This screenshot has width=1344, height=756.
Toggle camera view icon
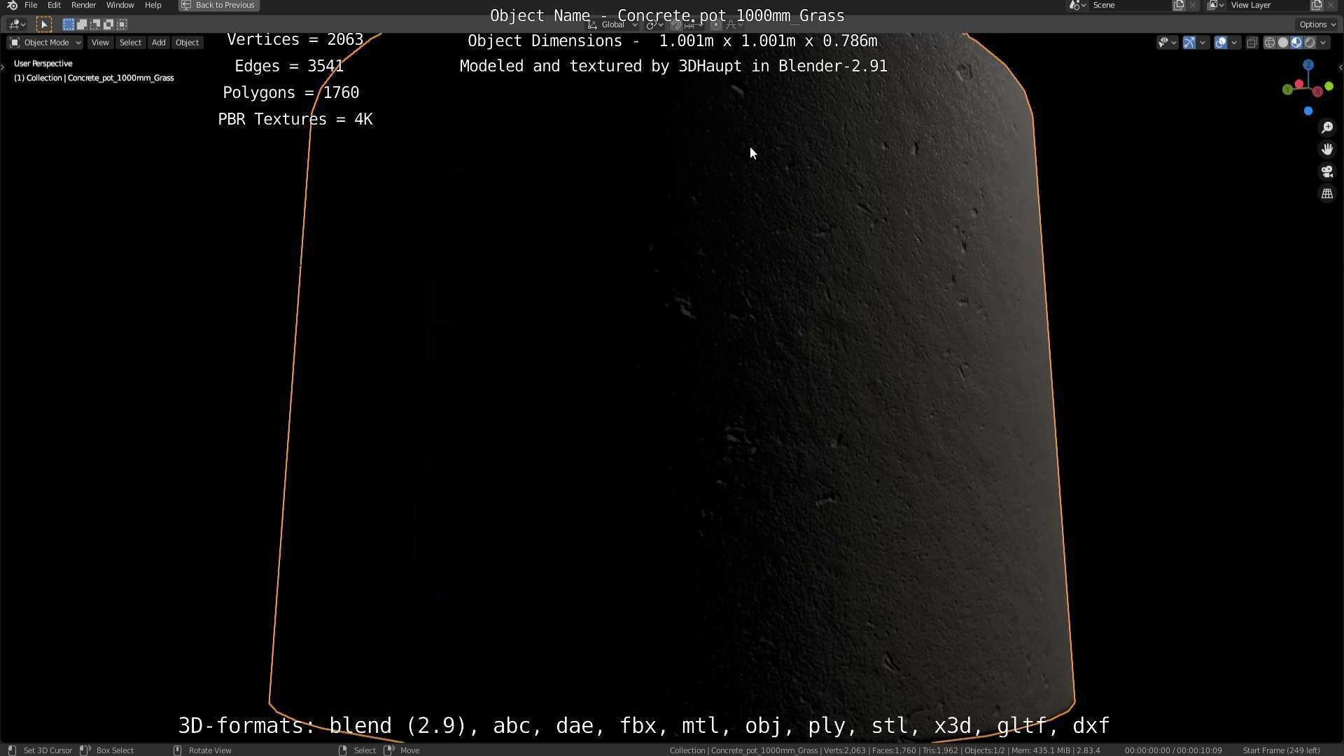click(1326, 172)
